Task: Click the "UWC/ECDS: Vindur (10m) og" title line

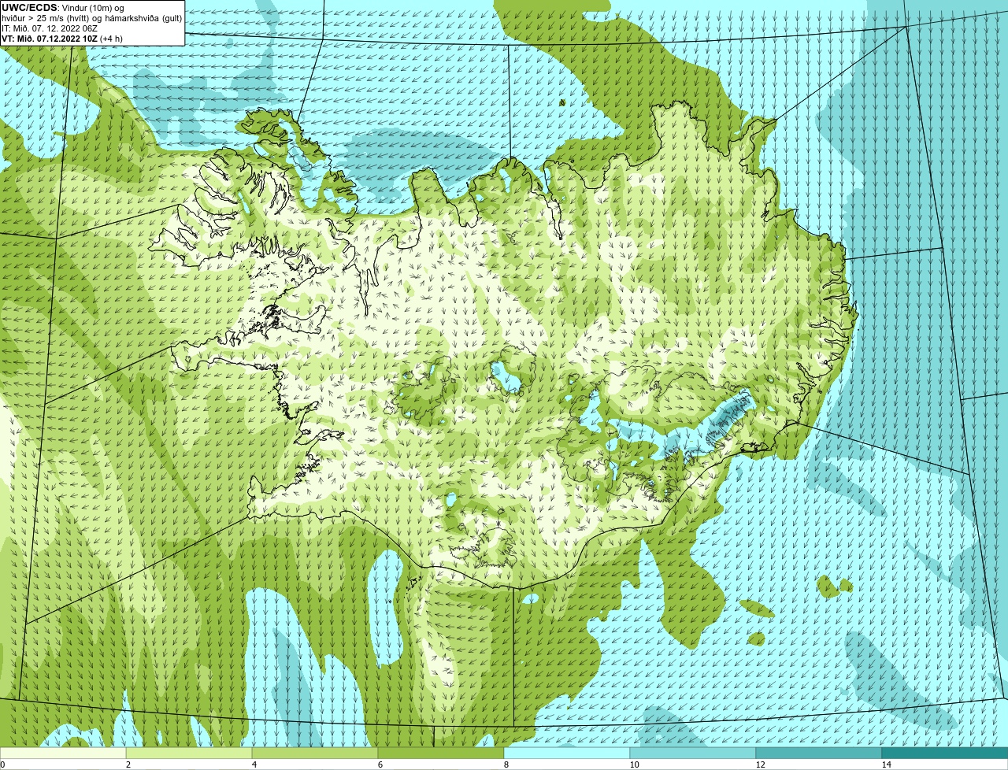Action: (63, 7)
